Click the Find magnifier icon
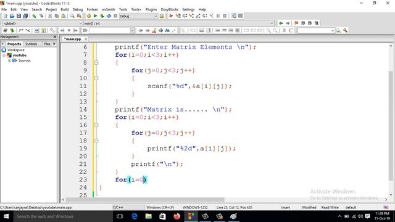Screen dimensions: 395x222 point(72,16)
